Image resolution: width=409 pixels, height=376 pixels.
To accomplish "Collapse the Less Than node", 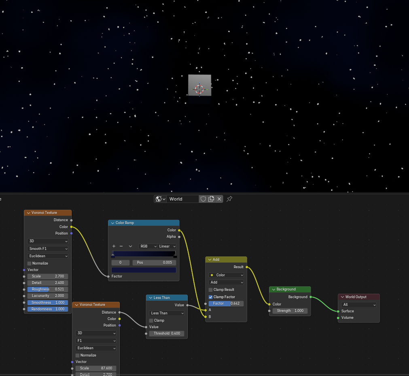I will point(150,298).
